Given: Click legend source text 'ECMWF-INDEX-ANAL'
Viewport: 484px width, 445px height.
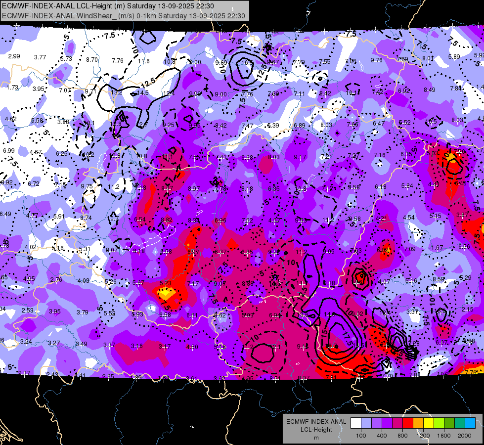Looking at the screenshot, I should pyautogui.click(x=316, y=422).
